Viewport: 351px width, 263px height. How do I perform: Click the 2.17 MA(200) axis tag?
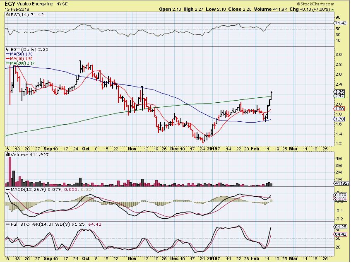pos(340,96)
